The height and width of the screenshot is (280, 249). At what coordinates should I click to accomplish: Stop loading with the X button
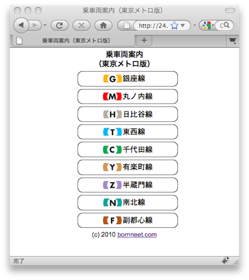point(81,25)
